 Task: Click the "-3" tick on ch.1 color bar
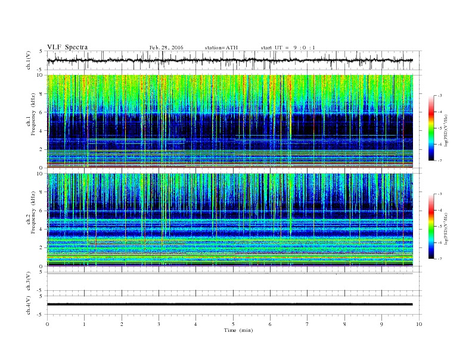coord(440,96)
